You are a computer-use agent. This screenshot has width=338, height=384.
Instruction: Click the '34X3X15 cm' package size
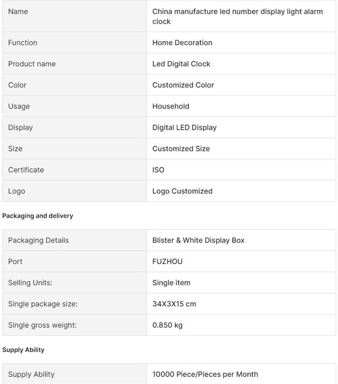tap(174, 304)
